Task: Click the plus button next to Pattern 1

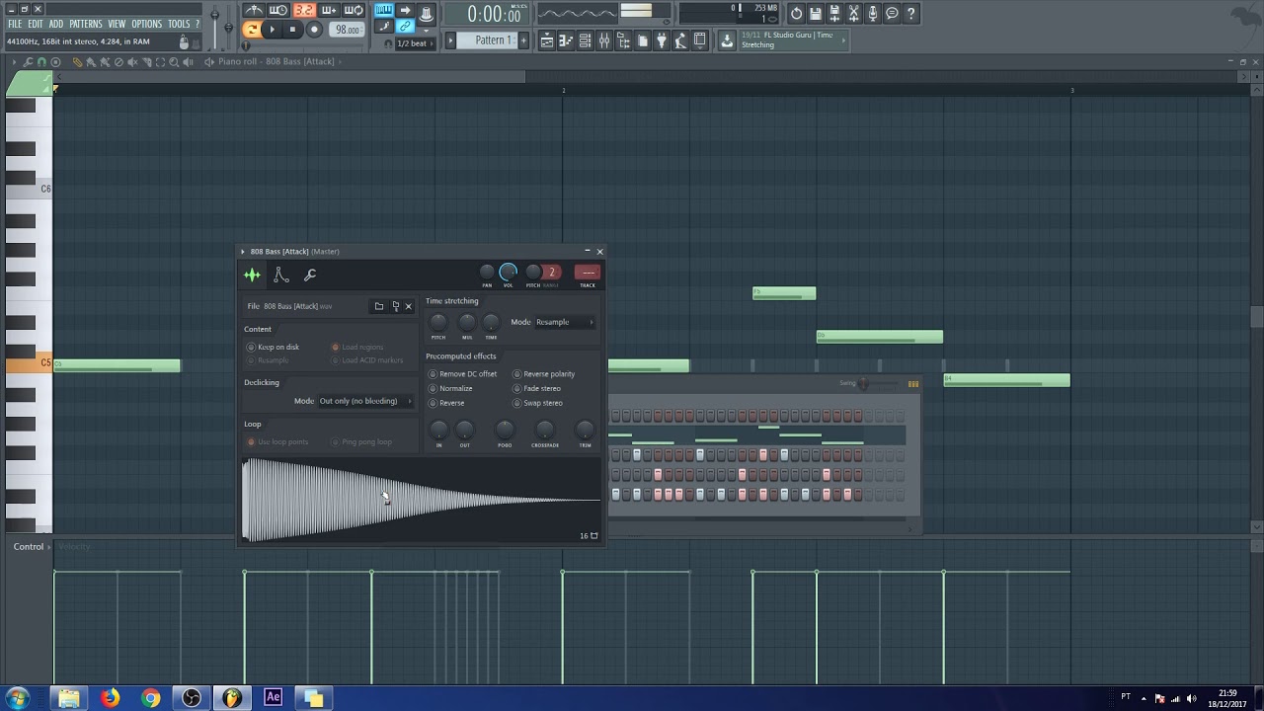Action: tap(523, 40)
